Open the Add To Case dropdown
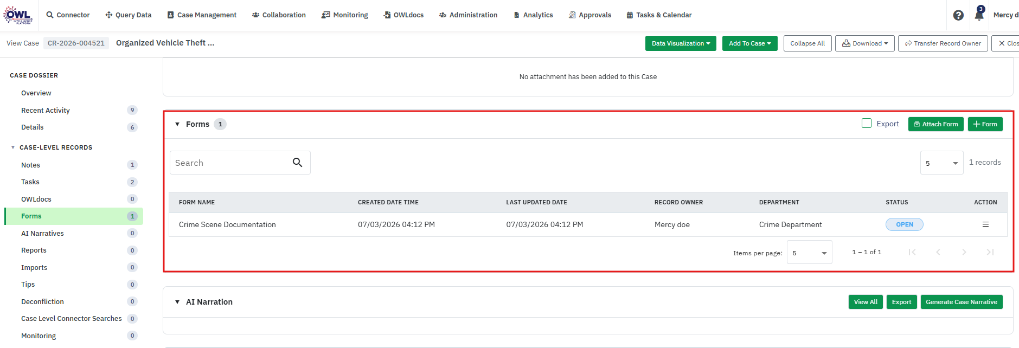Image resolution: width=1019 pixels, height=348 pixels. click(750, 43)
